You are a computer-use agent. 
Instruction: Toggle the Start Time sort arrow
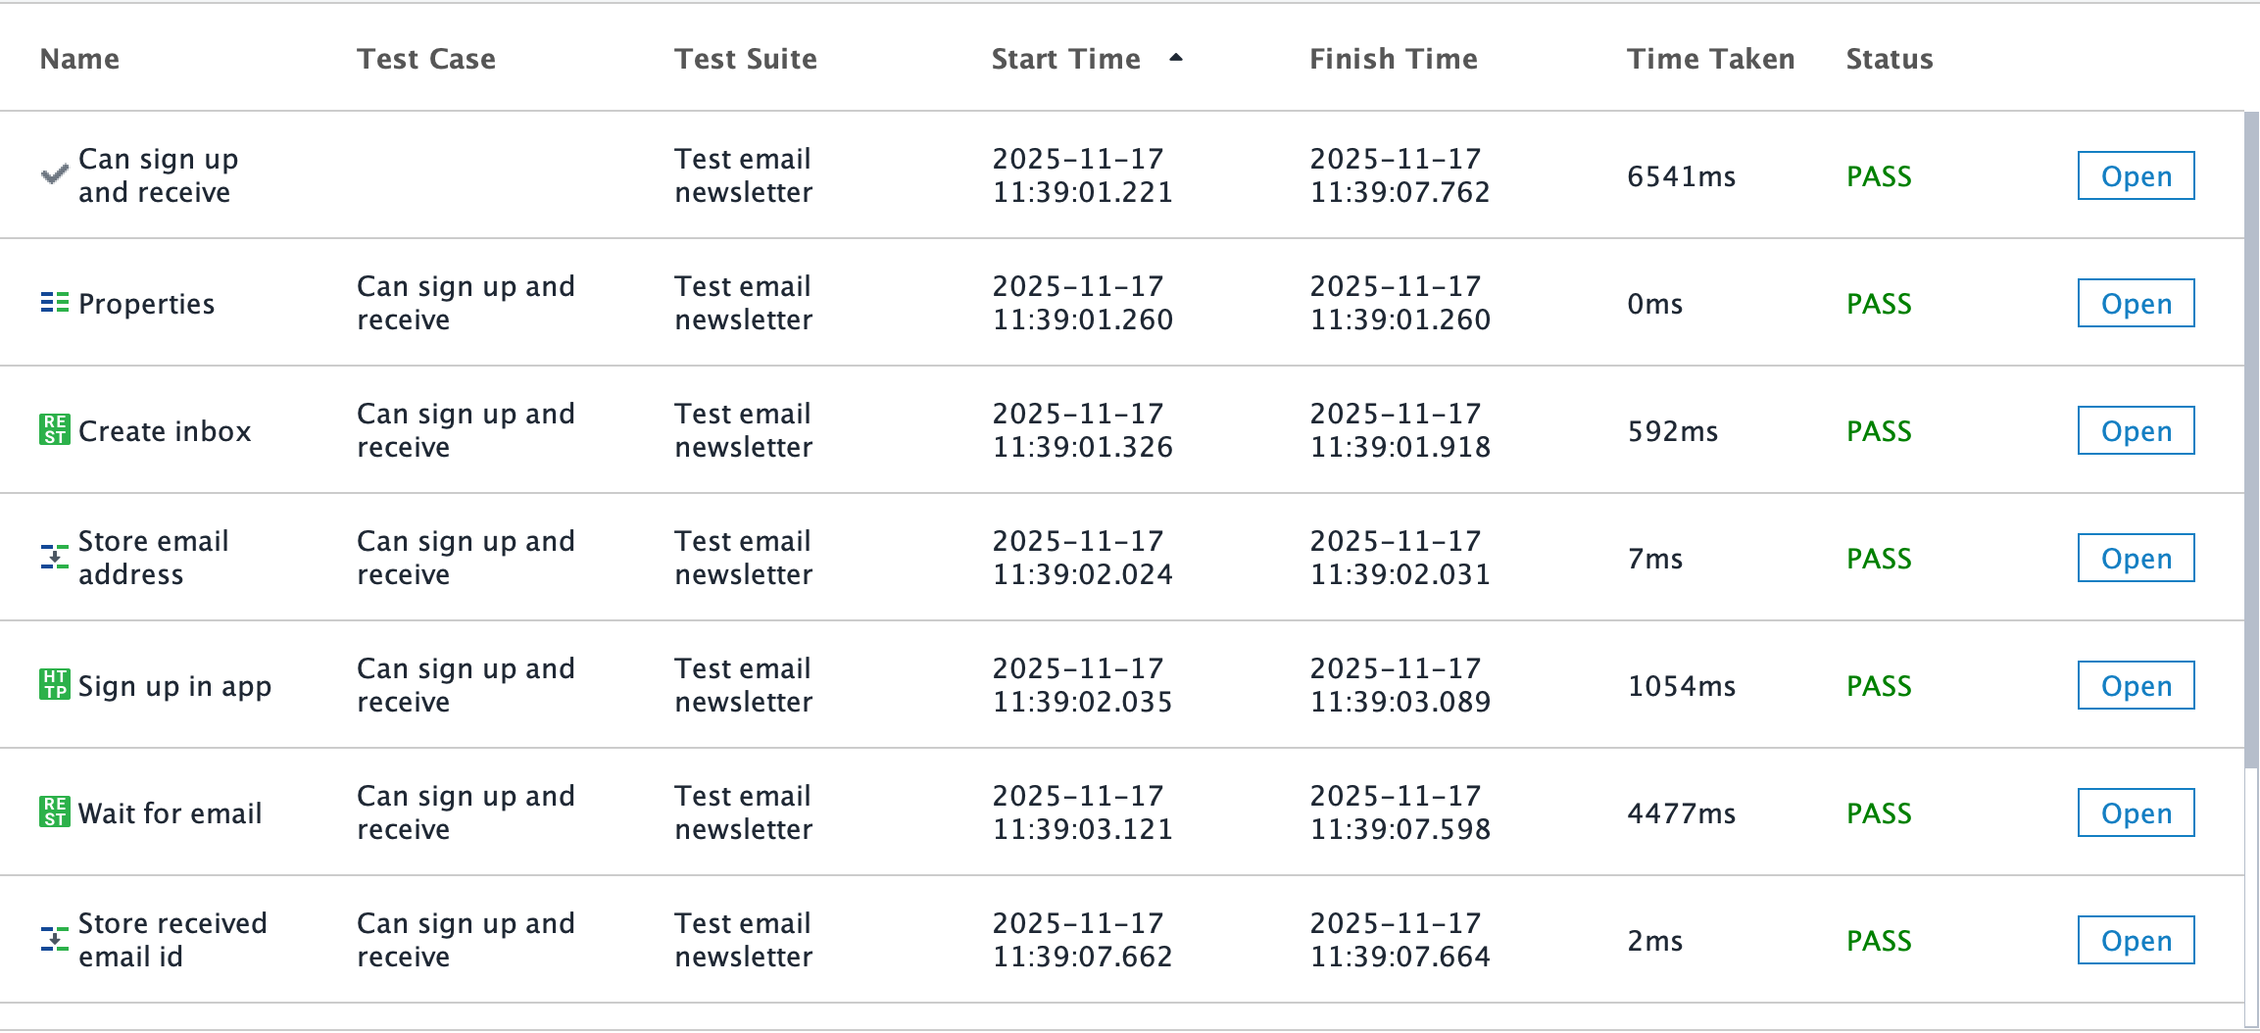point(1176,58)
